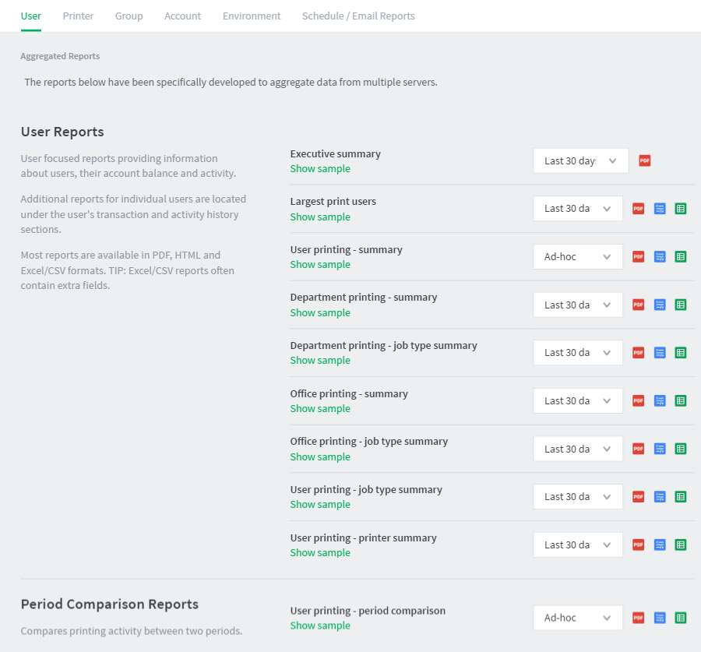View Largest print users in HTML format
Screen dimensions: 701x652
click(660, 209)
